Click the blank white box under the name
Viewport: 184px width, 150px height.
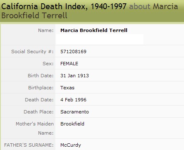pyautogui.click(x=100, y=39)
